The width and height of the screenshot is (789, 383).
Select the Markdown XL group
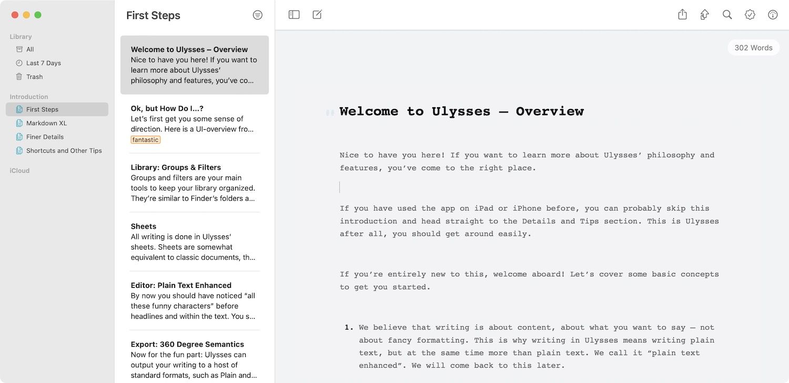tap(46, 123)
